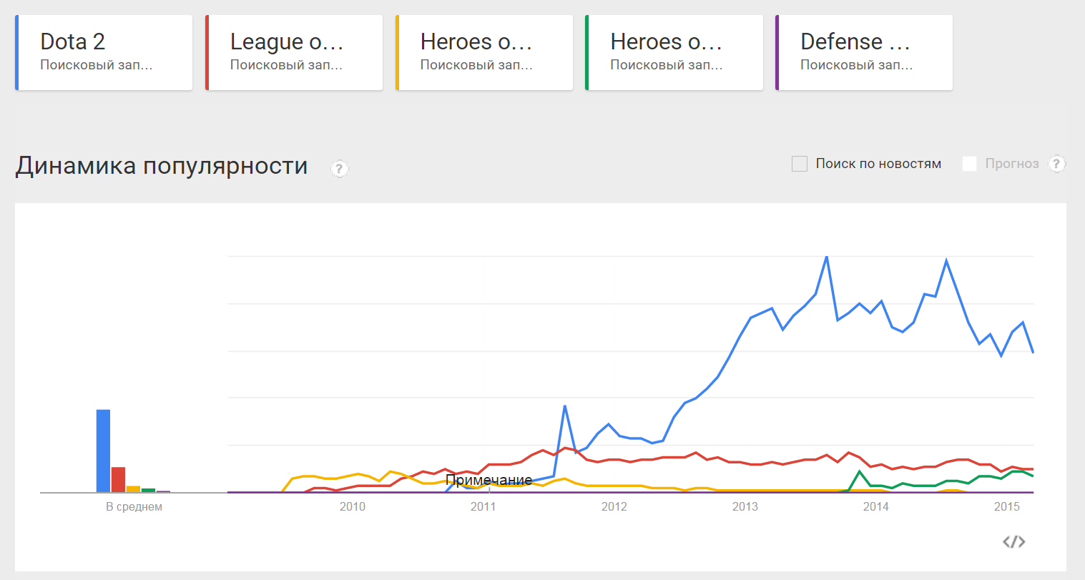Open the yellow Heroes o… term card
1085x580 pixels.
[x=484, y=53]
